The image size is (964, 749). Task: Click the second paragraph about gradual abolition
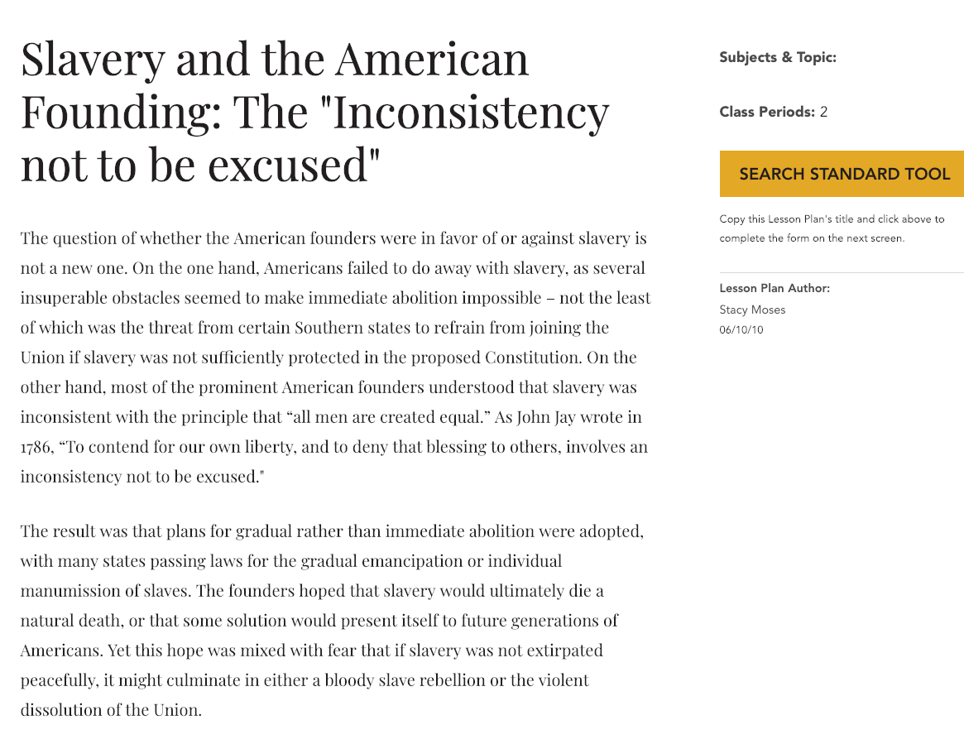pos(331,621)
